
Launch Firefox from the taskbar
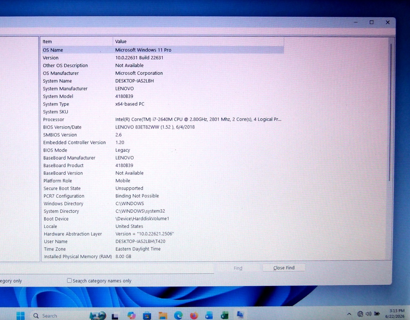click(x=194, y=316)
